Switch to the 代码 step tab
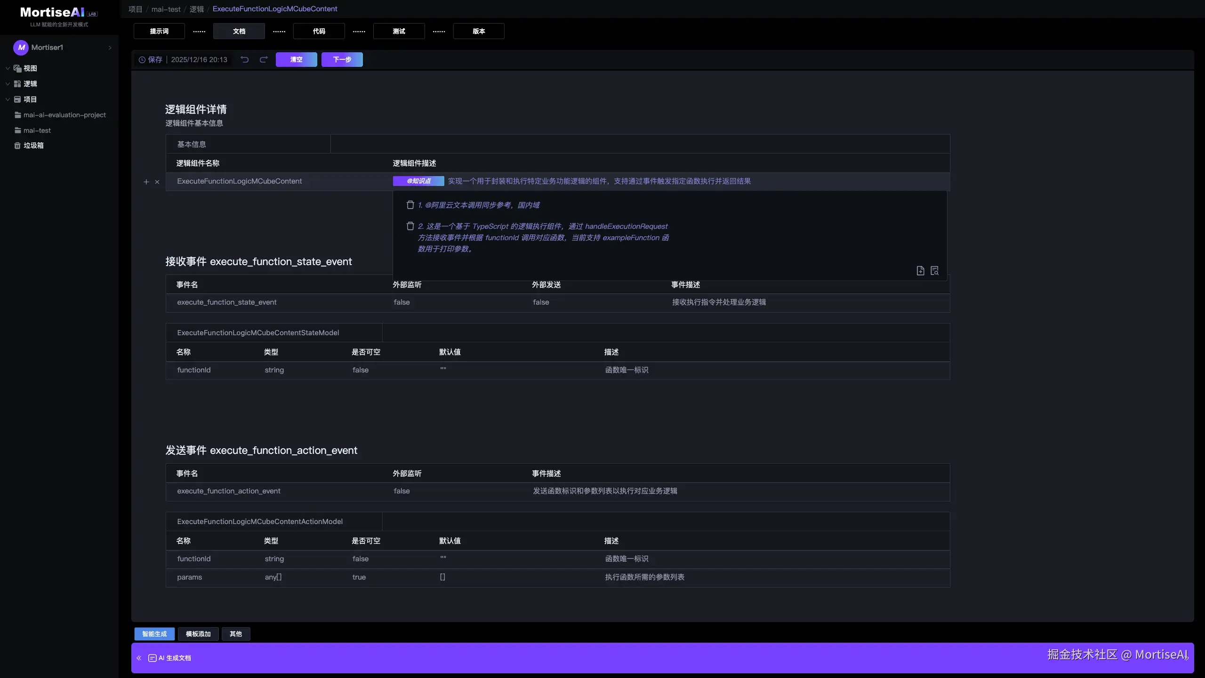This screenshot has height=678, width=1205. 319,31
